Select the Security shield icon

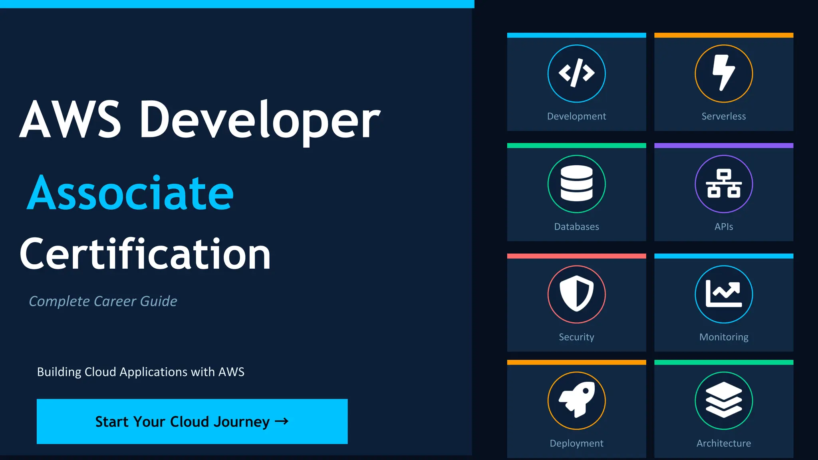(x=576, y=294)
